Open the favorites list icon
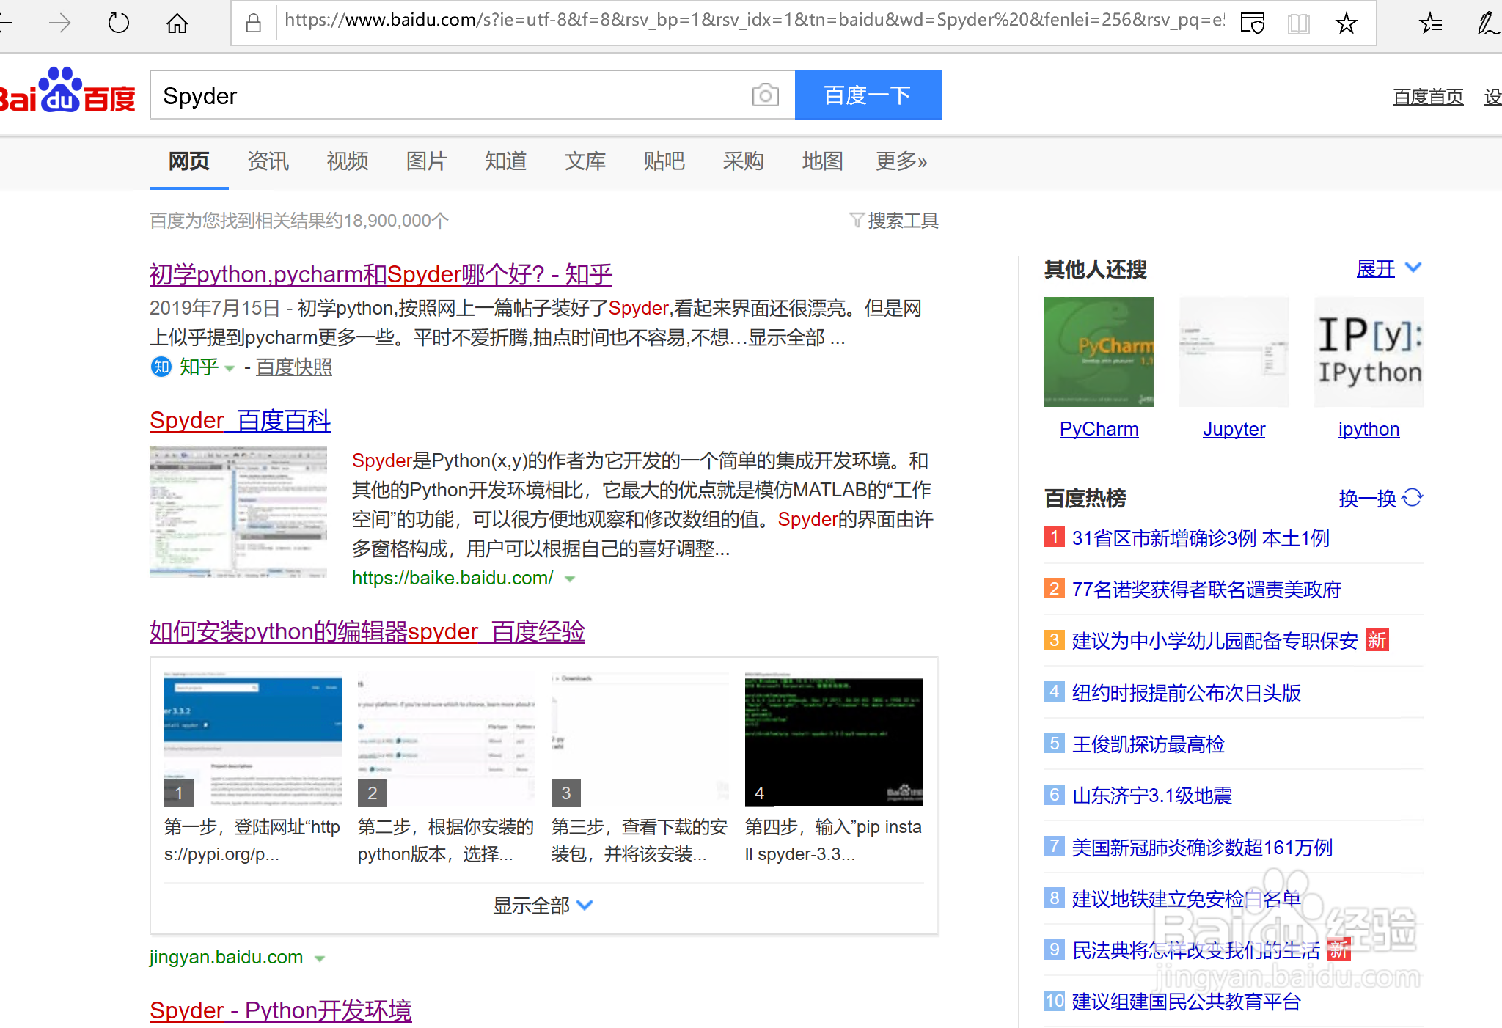Screen dimensions: 1502x1028 [x=1430, y=23]
